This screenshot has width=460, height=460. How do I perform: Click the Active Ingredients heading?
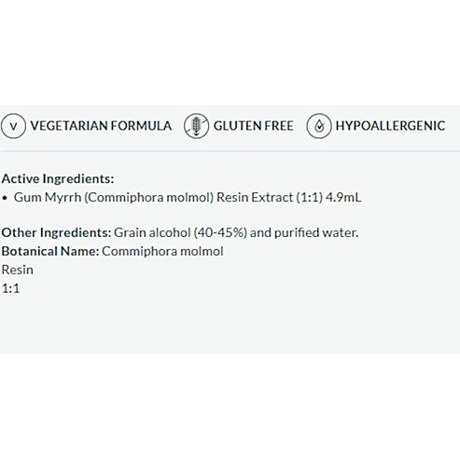58,179
